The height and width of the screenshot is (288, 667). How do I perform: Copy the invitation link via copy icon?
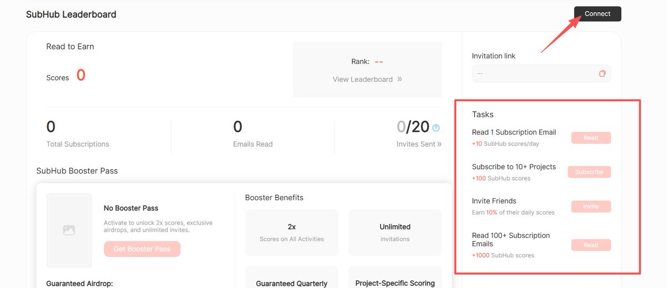[602, 73]
